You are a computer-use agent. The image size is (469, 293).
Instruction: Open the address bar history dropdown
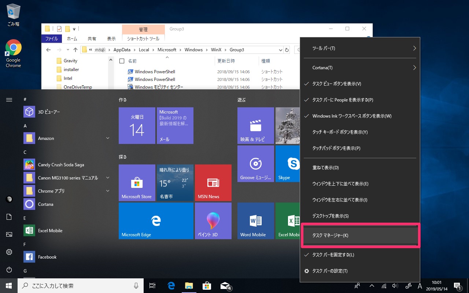point(281,50)
